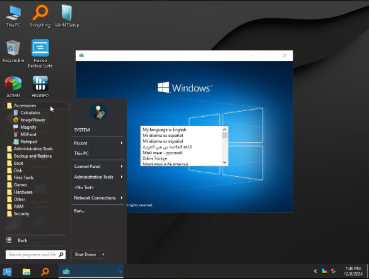Viewport: 369px width, 279px height.
Task: Open File Explorer from the taskbar
Action: click(x=26, y=271)
